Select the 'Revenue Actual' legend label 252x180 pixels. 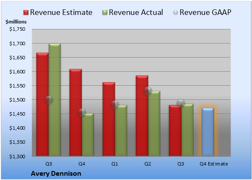coord(136,12)
